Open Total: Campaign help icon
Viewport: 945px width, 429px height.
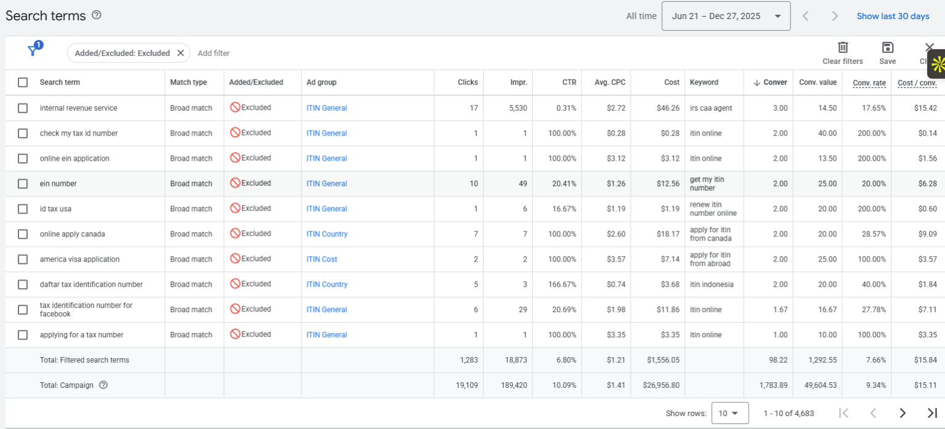coord(103,385)
